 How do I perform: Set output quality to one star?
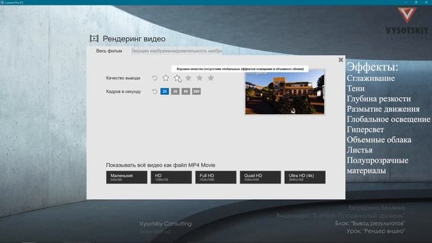coord(165,78)
